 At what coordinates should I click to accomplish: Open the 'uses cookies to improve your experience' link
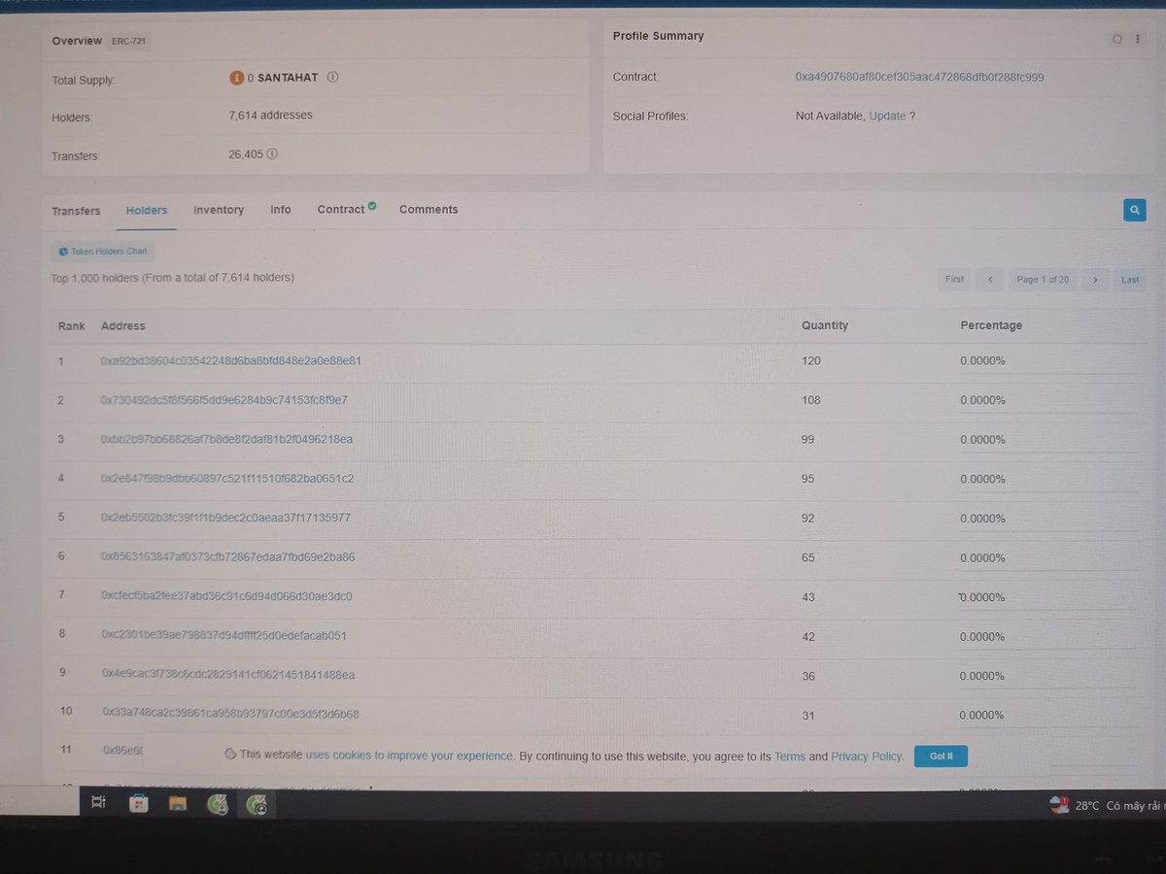coord(409,756)
